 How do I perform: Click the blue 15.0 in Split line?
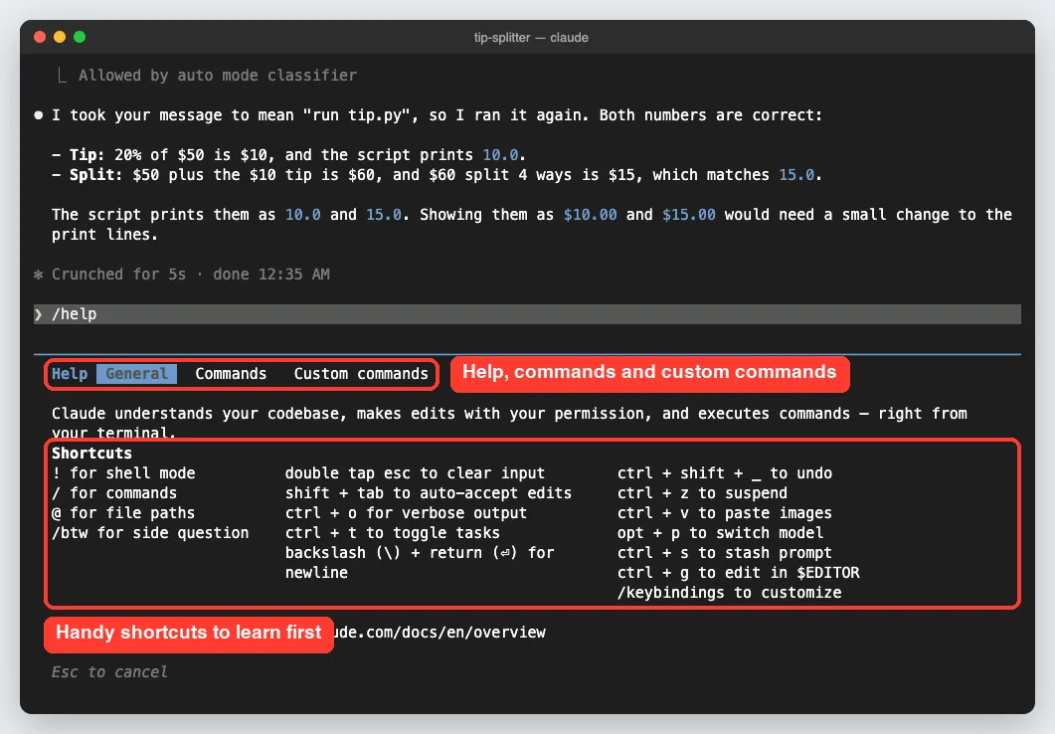coord(796,175)
